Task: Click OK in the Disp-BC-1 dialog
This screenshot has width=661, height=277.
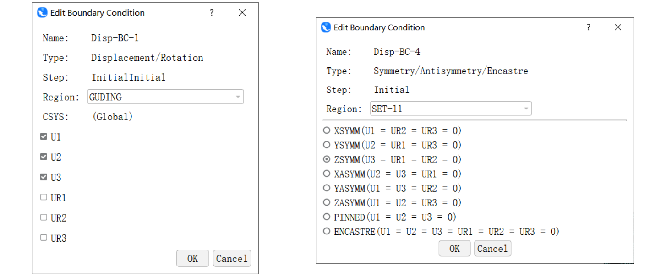Action: (x=192, y=259)
